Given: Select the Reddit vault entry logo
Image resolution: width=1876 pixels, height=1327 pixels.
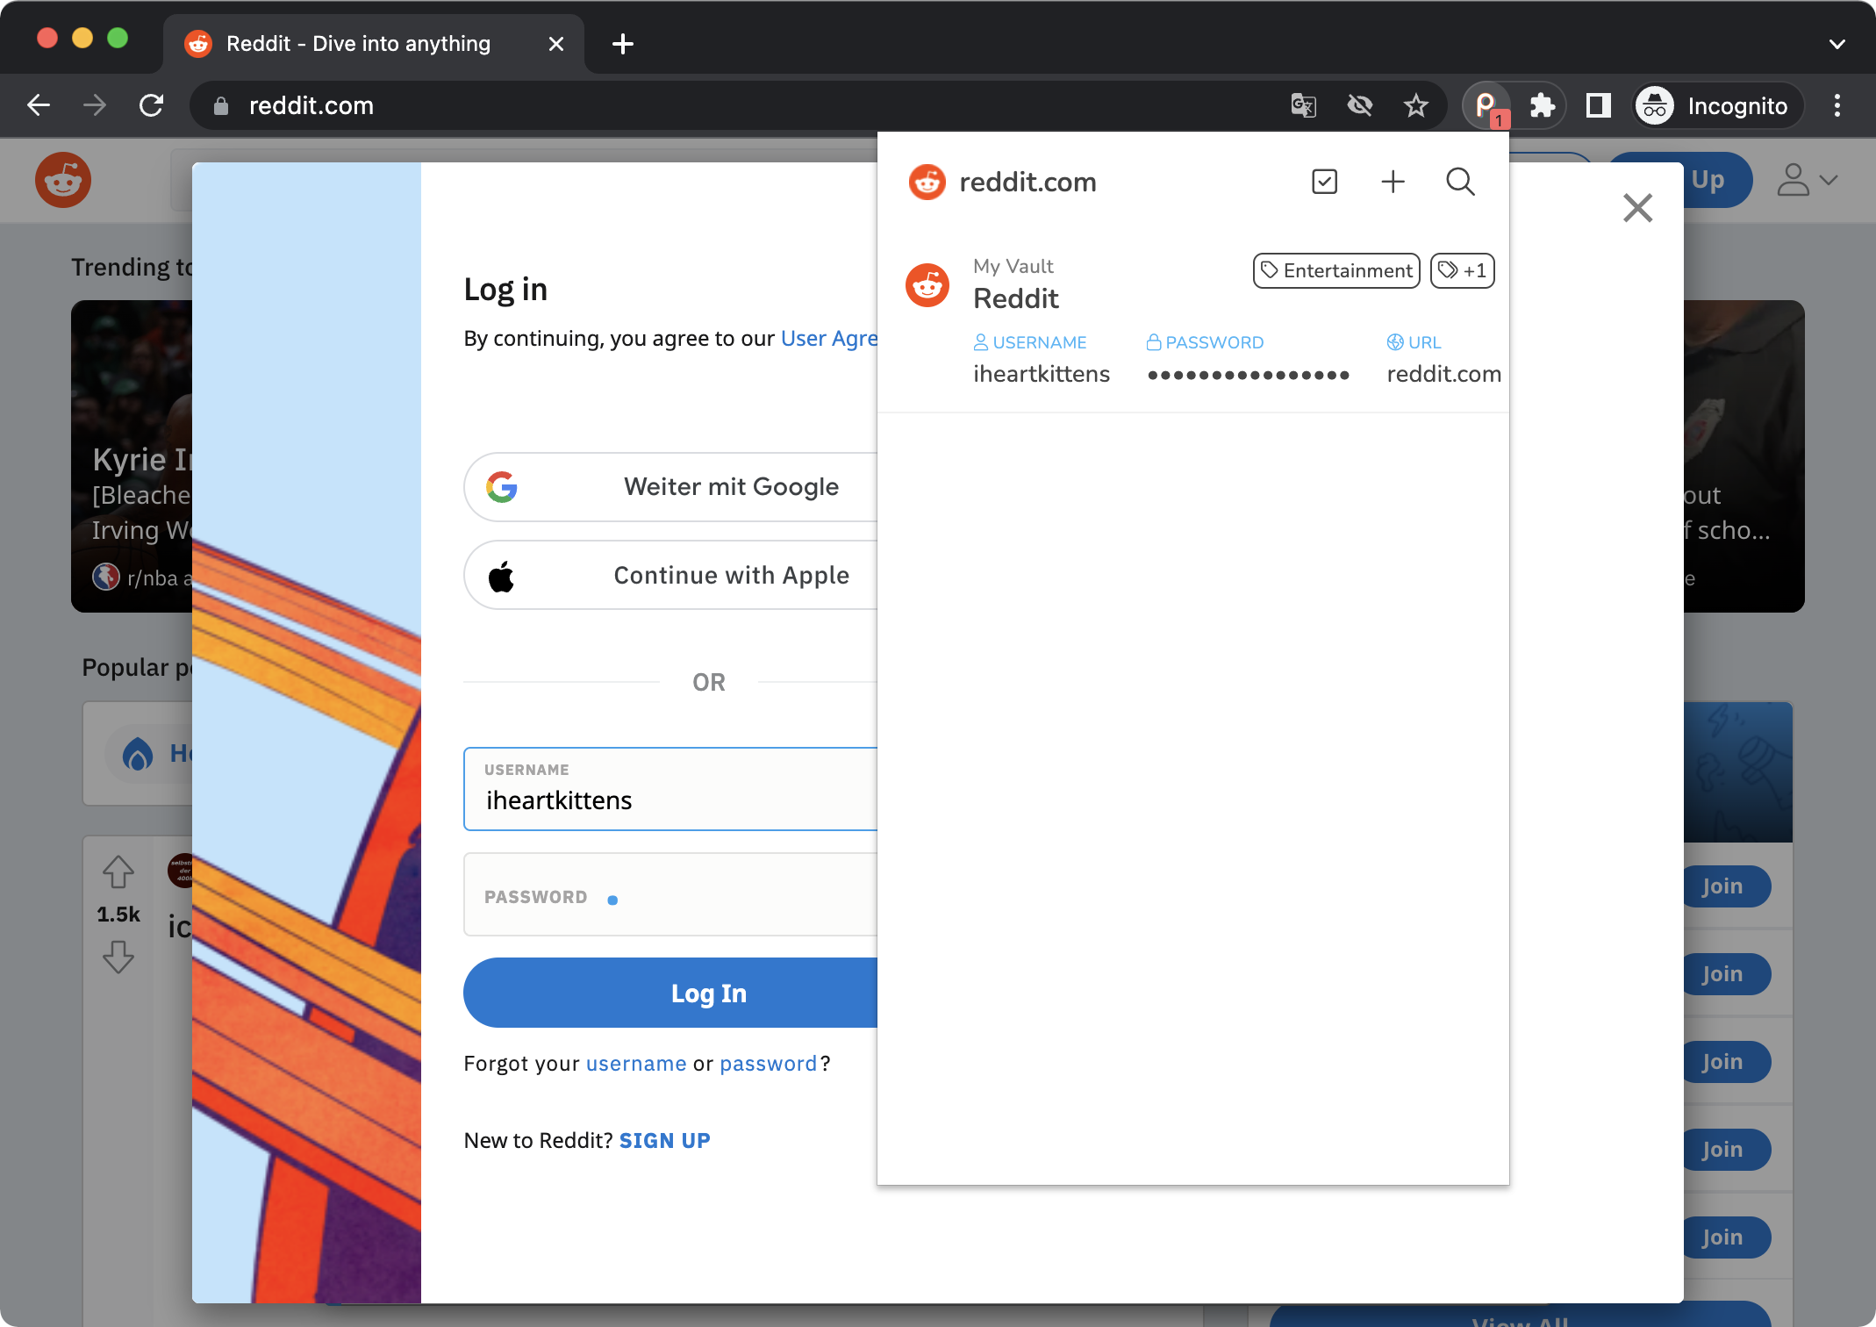Looking at the screenshot, I should tap(927, 285).
